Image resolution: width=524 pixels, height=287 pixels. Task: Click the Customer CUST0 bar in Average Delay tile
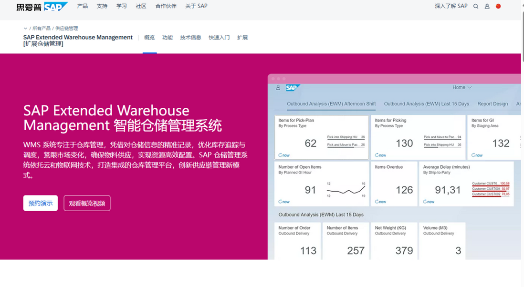click(491, 184)
